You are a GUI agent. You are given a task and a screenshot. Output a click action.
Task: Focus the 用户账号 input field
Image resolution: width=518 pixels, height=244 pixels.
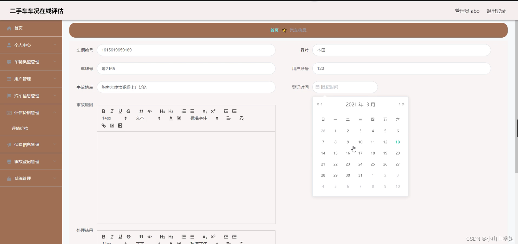click(401, 68)
